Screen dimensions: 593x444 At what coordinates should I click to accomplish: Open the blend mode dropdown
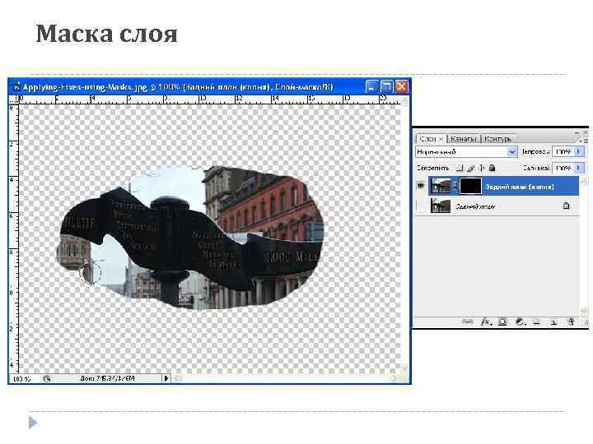tap(511, 152)
